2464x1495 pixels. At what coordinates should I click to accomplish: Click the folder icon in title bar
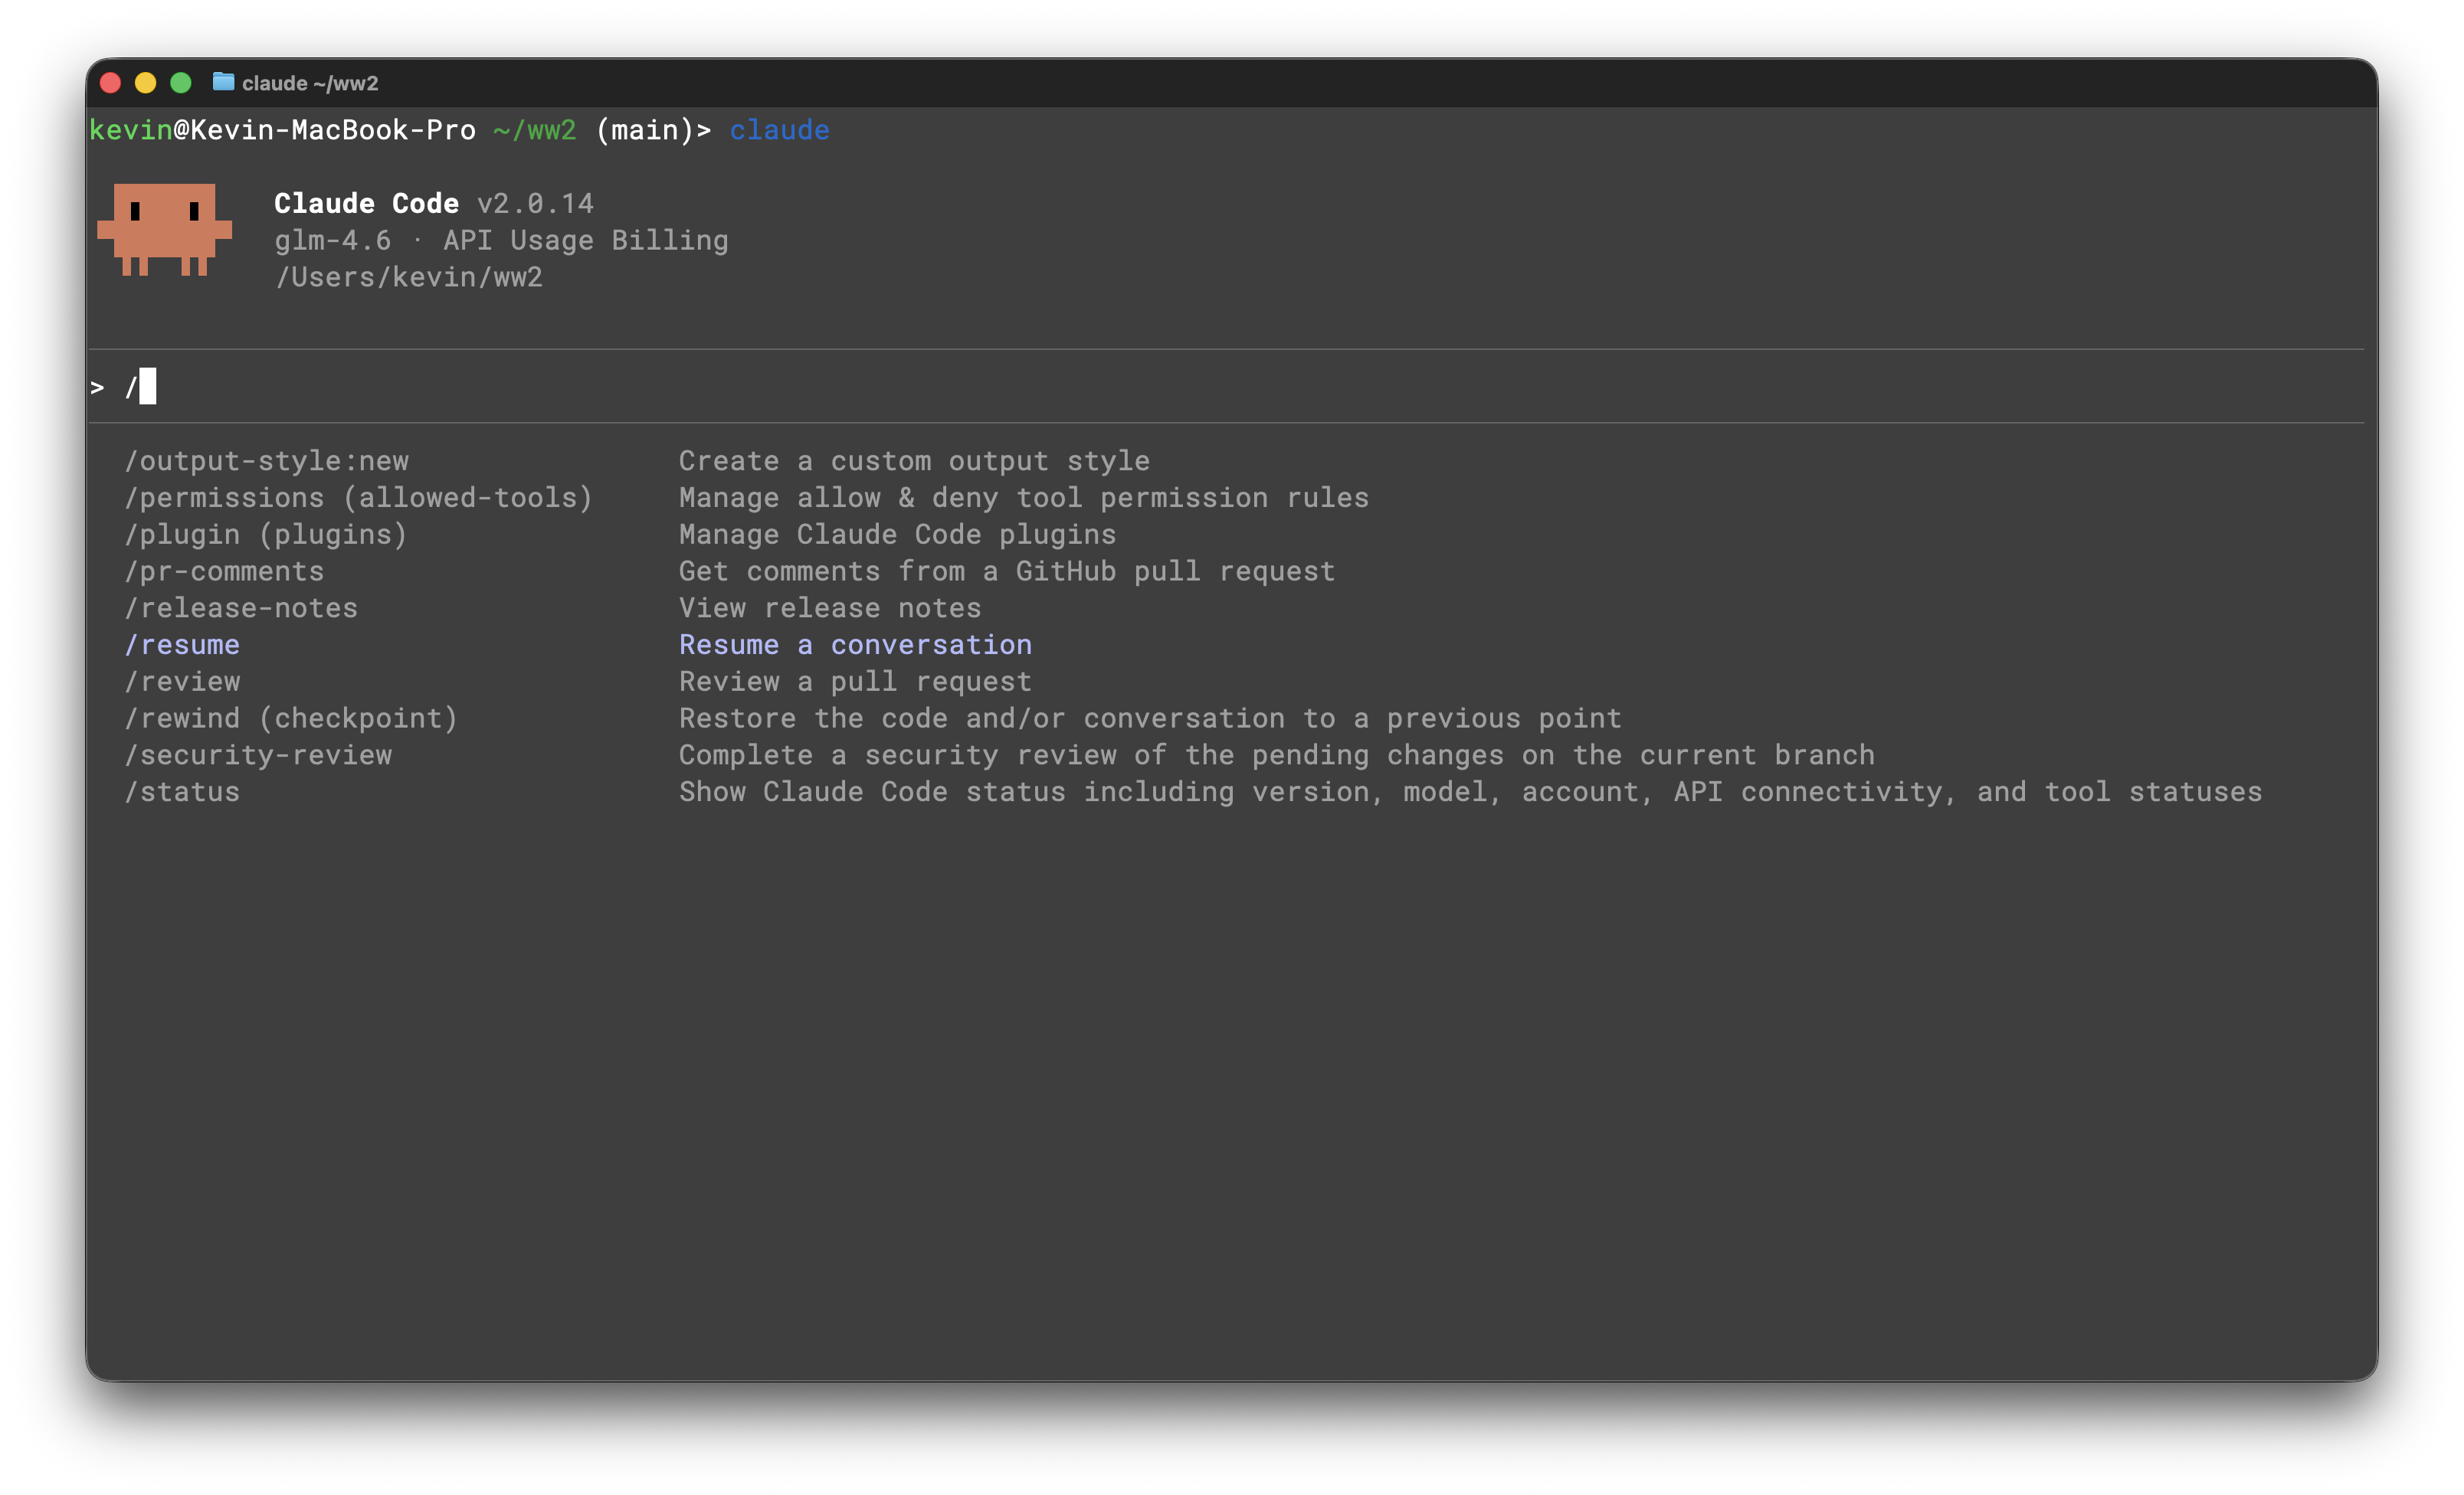tap(223, 82)
